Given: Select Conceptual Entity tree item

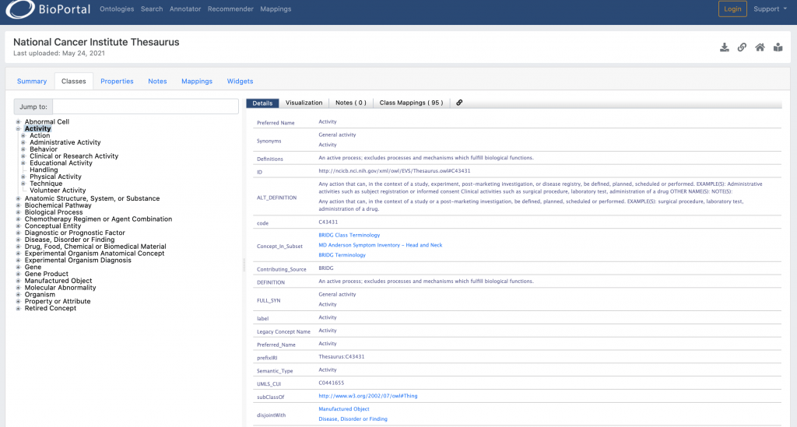Looking at the screenshot, I should tap(53, 226).
